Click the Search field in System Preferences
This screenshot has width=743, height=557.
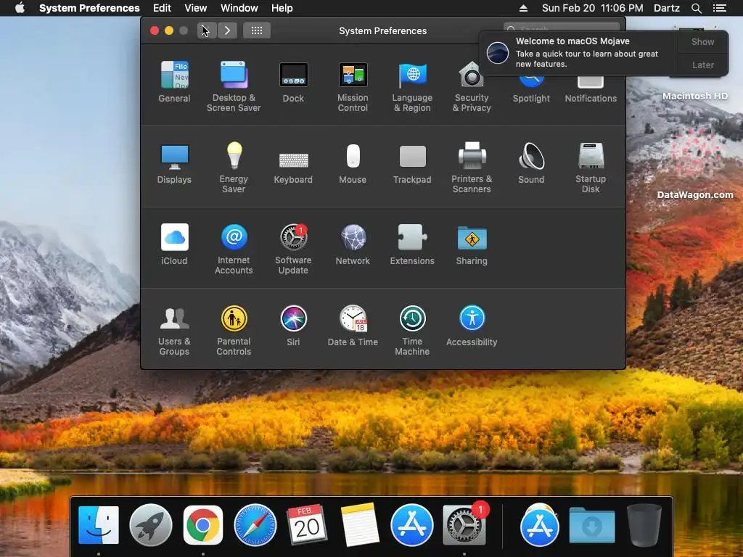pos(561,27)
